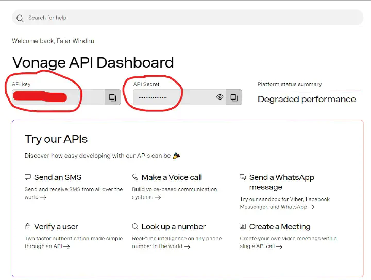Click Platform status summary label

point(290,84)
